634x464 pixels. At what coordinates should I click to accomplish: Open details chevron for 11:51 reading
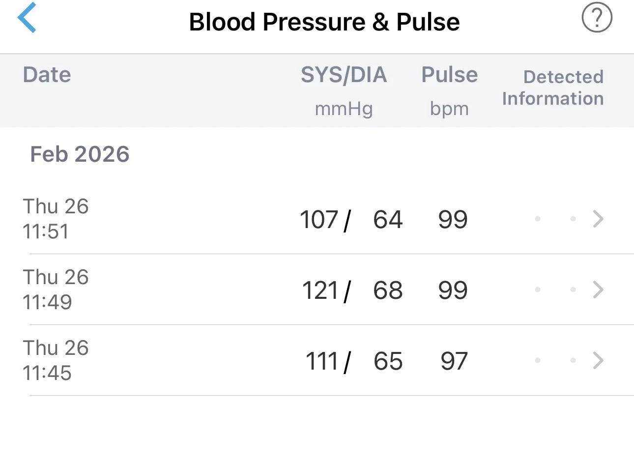tap(598, 219)
